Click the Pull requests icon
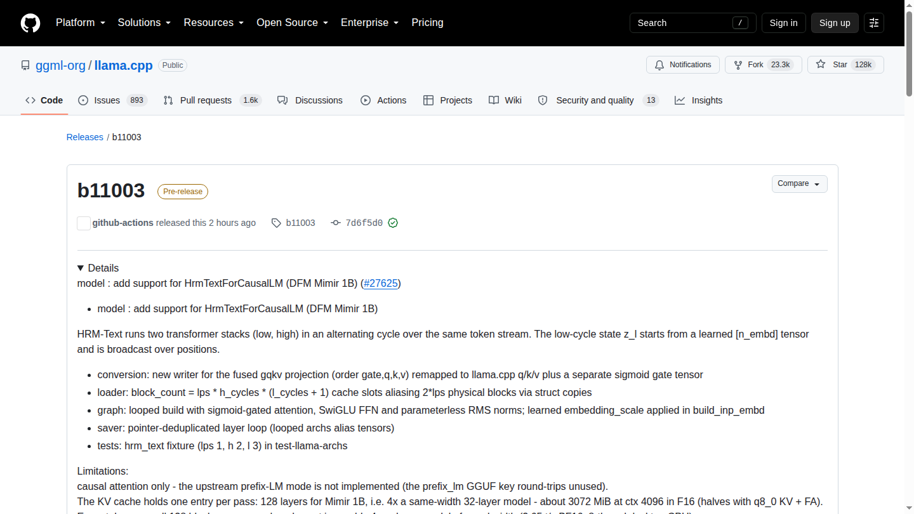914x514 pixels. coord(168,100)
